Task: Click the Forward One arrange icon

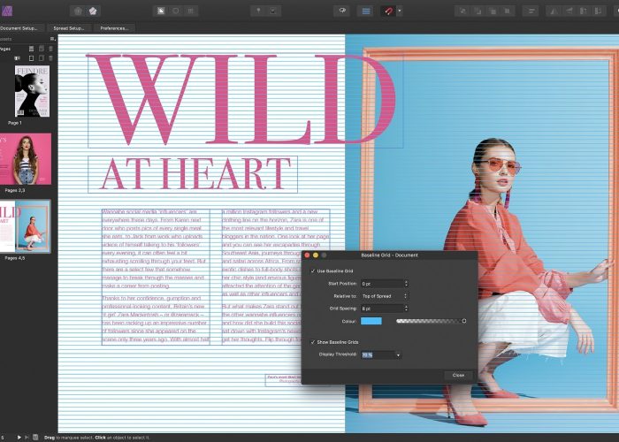Action: point(493,11)
